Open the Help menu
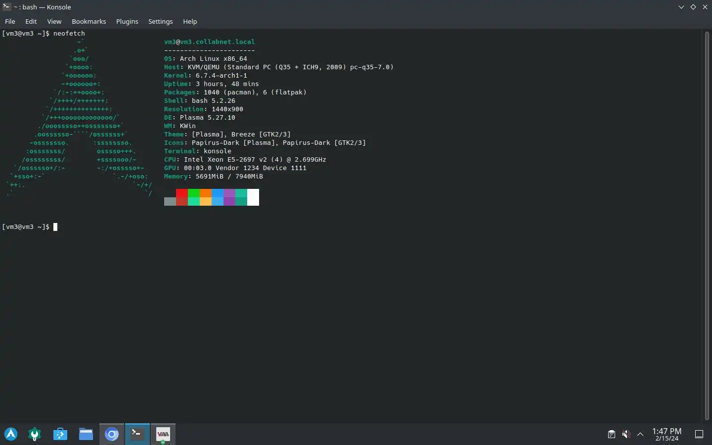Image resolution: width=712 pixels, height=445 pixels. [190, 21]
